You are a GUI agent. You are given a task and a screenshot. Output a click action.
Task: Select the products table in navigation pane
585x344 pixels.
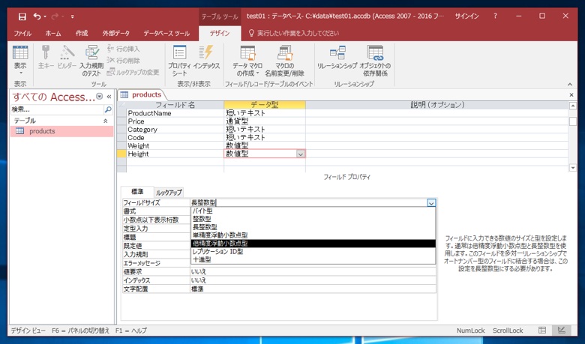(x=62, y=131)
